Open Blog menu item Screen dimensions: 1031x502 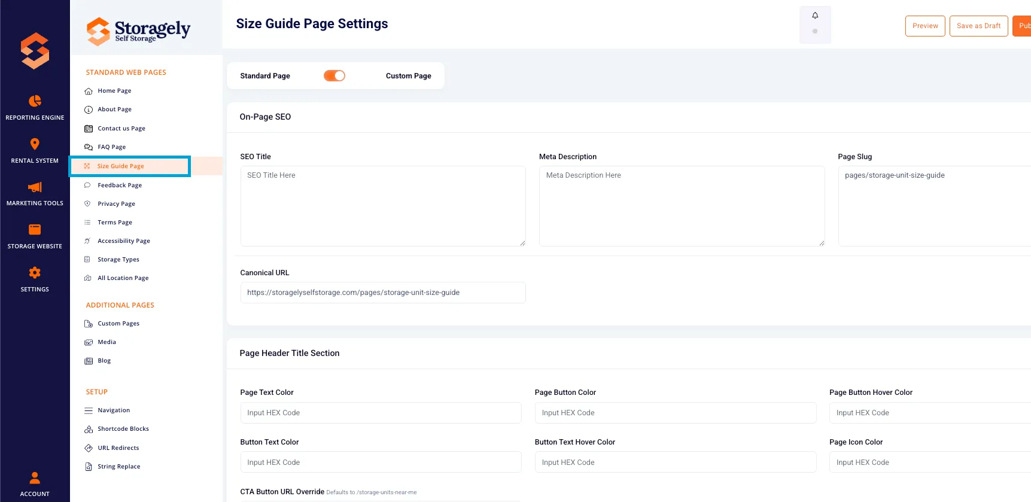104,361
